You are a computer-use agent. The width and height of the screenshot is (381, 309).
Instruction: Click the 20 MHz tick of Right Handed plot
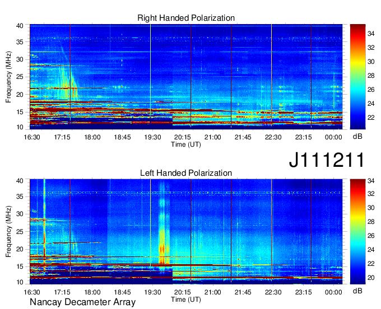[20, 95]
